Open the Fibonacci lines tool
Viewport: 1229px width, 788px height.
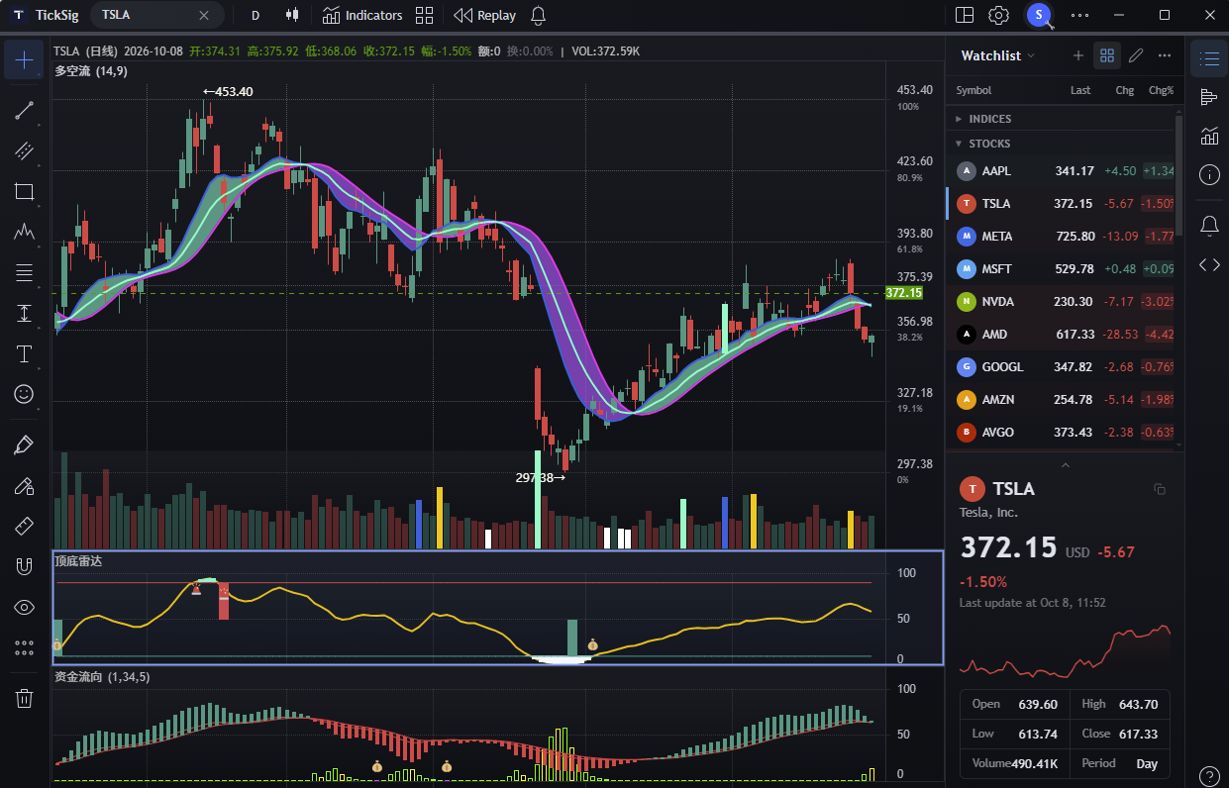(24, 272)
